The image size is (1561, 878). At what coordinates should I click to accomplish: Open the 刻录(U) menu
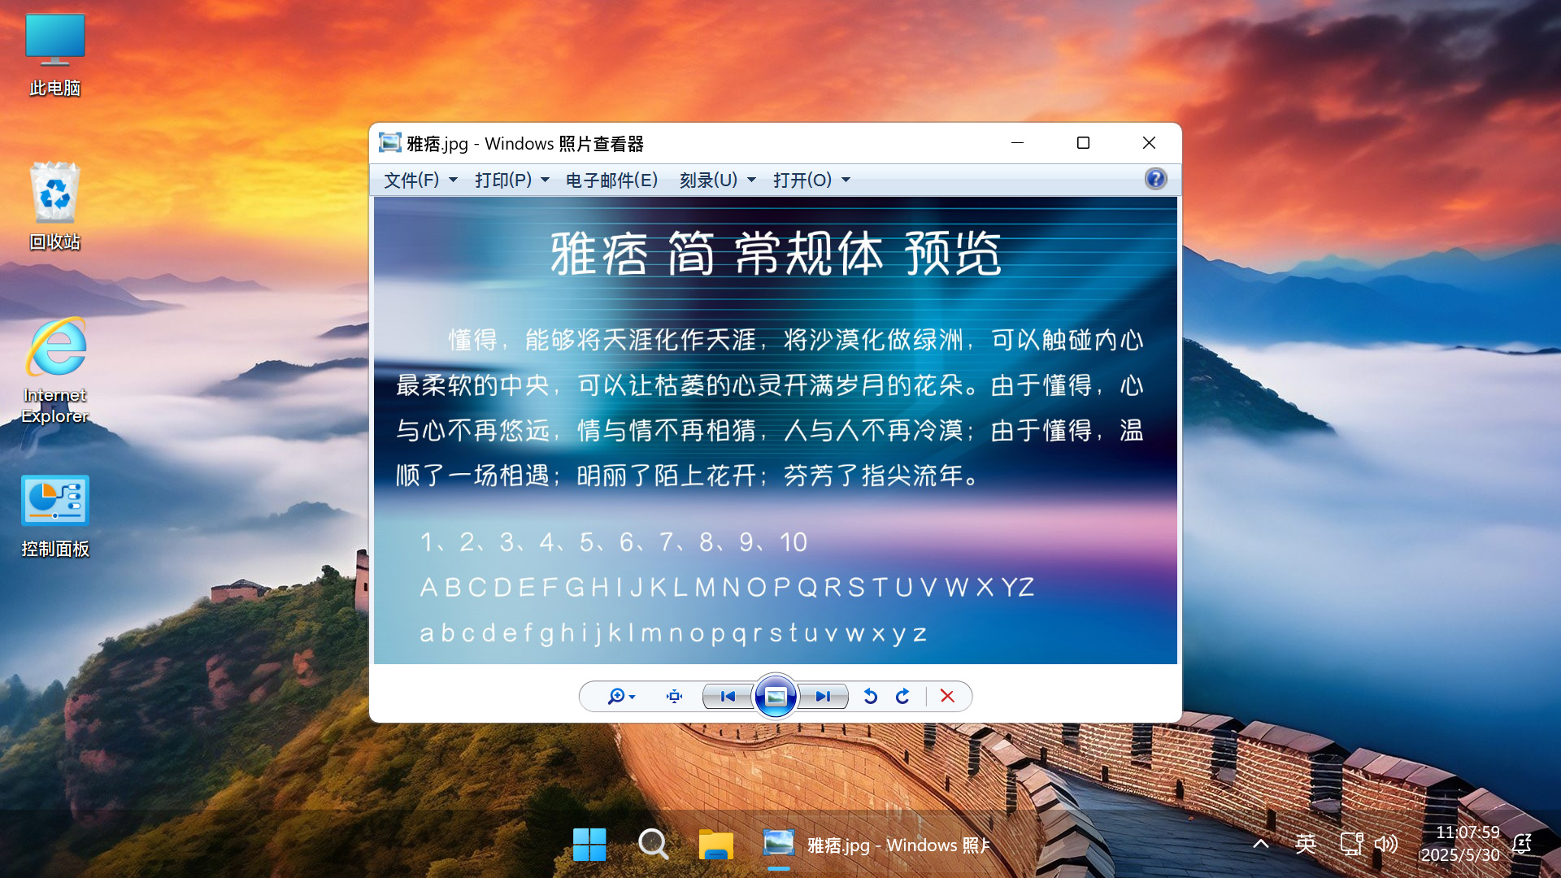[715, 180]
